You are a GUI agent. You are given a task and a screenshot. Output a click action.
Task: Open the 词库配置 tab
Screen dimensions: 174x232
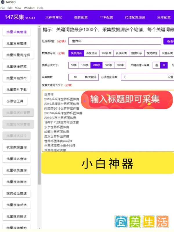164,17
